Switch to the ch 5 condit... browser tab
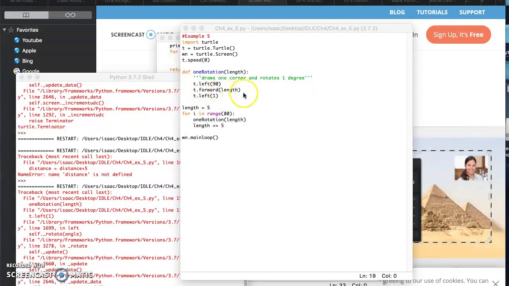 pos(357,2)
